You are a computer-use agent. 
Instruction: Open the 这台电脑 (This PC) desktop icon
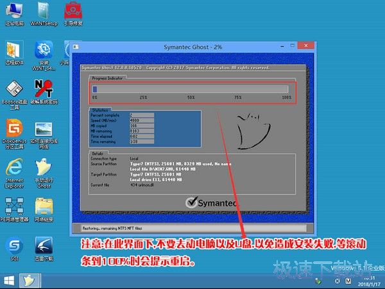(x=14, y=11)
